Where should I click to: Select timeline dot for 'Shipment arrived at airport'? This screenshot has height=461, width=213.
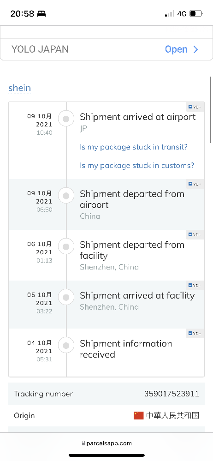[66, 119]
